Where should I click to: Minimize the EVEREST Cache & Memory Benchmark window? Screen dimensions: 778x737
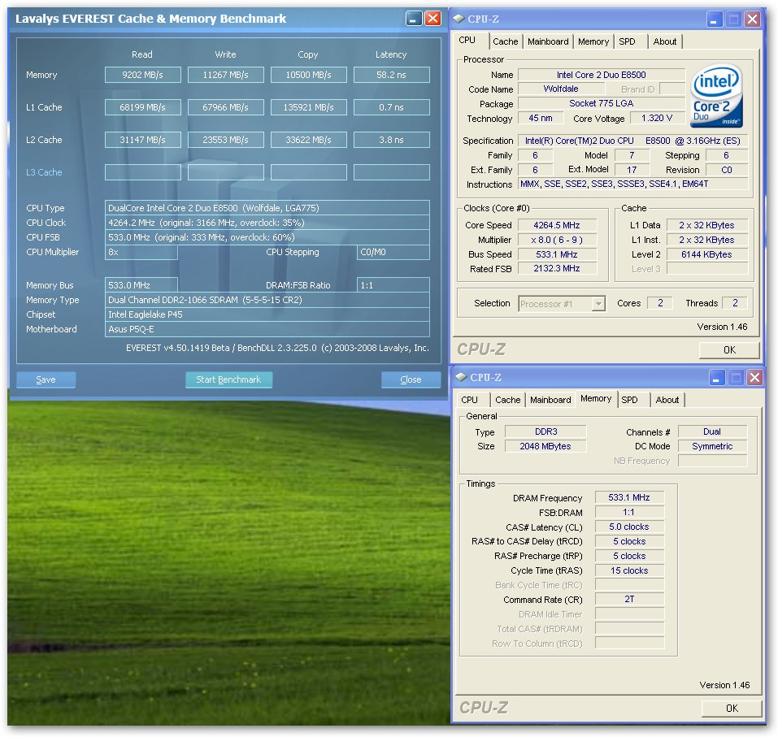click(x=413, y=19)
